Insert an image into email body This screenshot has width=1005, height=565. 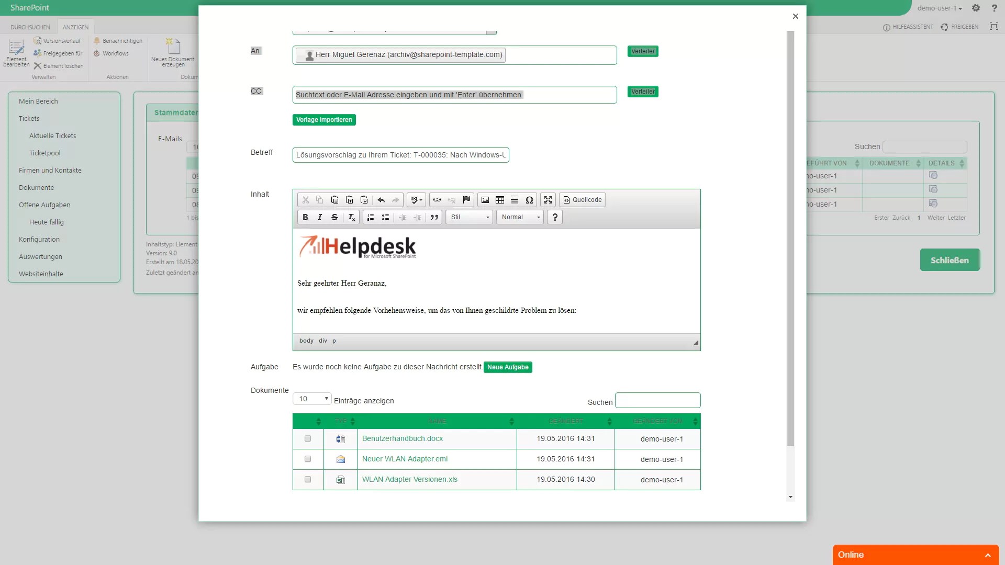tap(485, 200)
